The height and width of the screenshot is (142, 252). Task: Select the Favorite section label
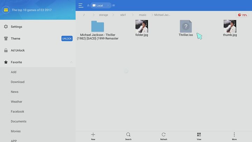[x=16, y=62]
